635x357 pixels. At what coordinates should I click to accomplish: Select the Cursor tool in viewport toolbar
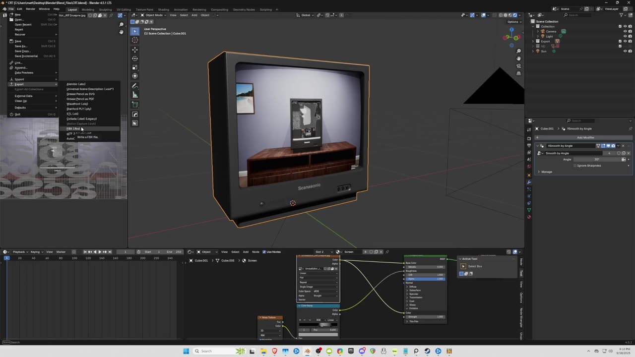coord(135,40)
